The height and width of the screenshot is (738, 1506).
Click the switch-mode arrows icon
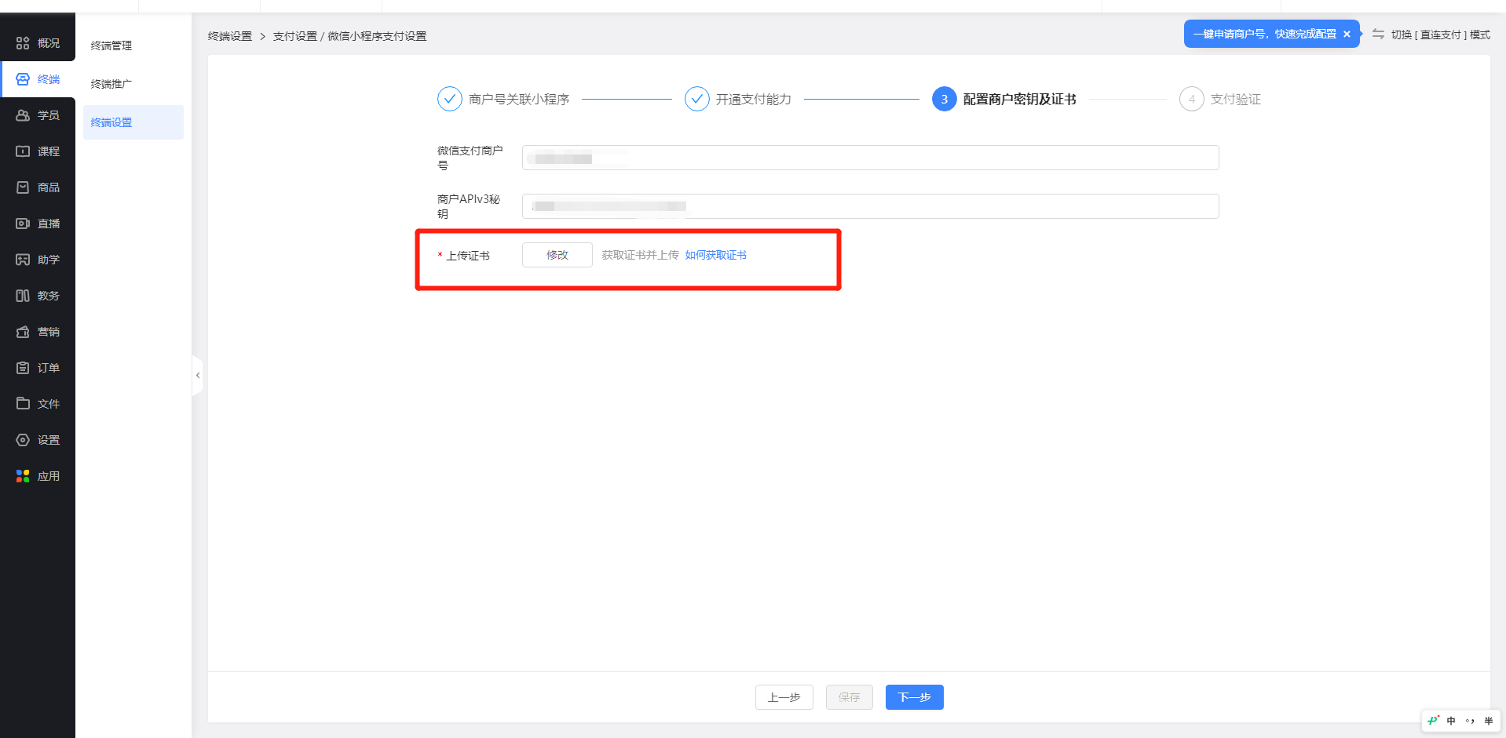tap(1378, 34)
